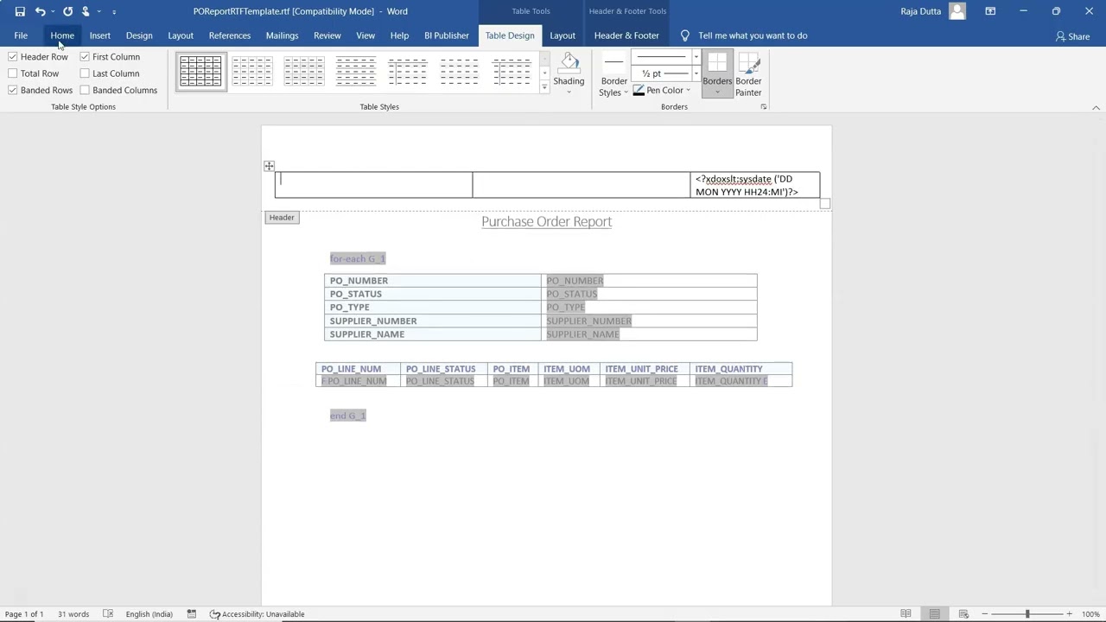Click in Tell me what you want to do box
Viewport: 1106px width, 622px height.
(753, 35)
